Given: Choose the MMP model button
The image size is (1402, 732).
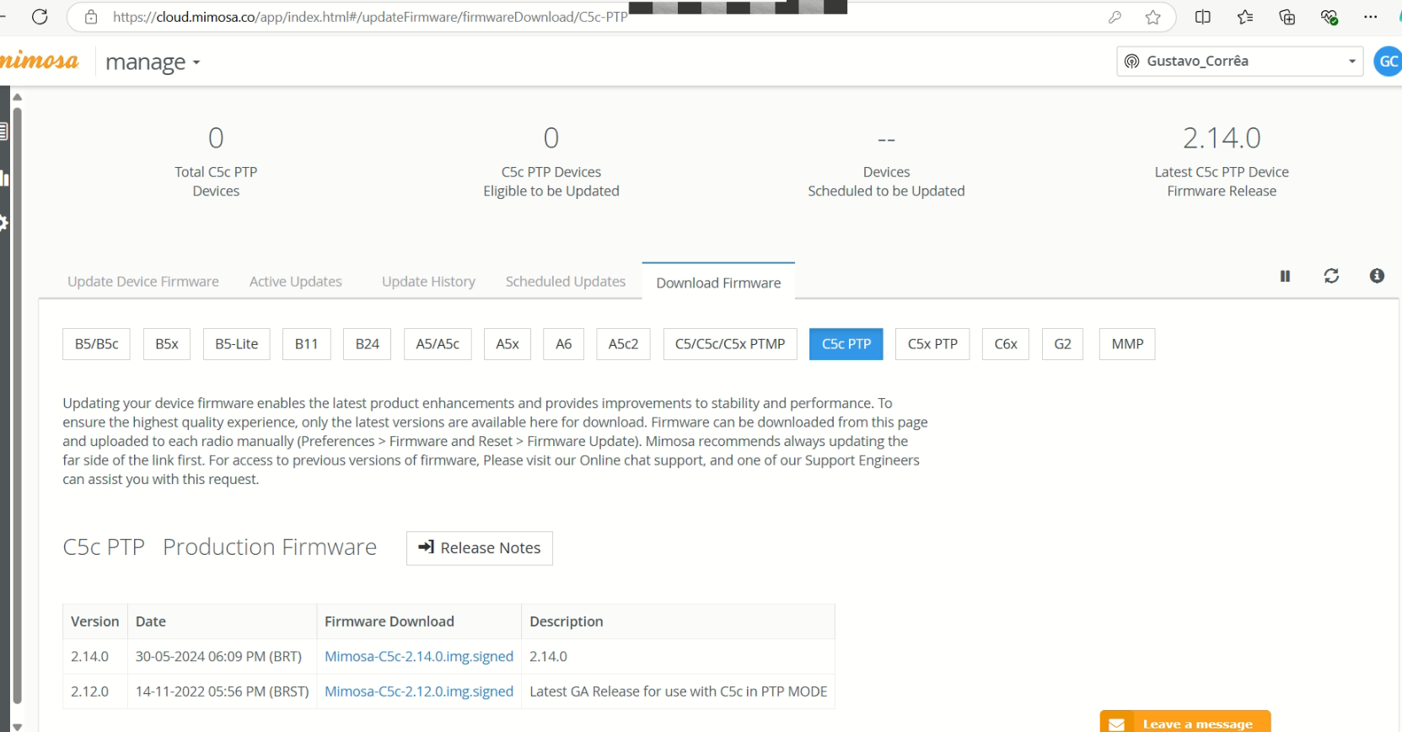Looking at the screenshot, I should [1127, 344].
